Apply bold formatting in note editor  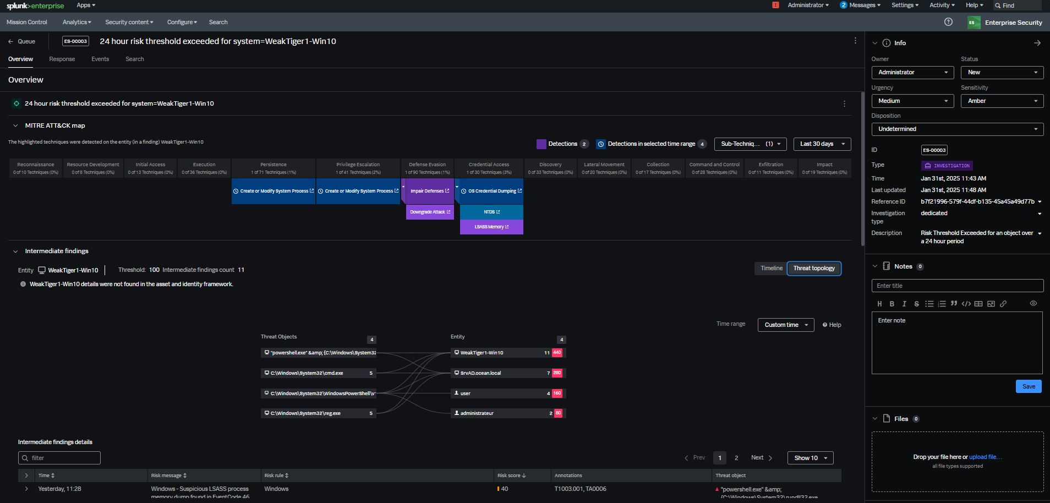[892, 304]
